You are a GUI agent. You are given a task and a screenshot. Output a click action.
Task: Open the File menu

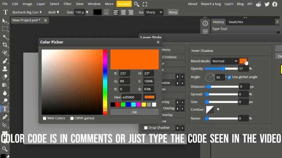5,4
